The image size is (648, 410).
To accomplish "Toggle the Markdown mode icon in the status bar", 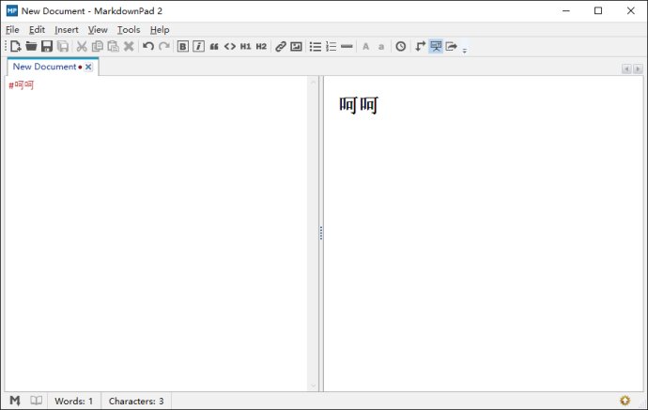I will tap(16, 401).
